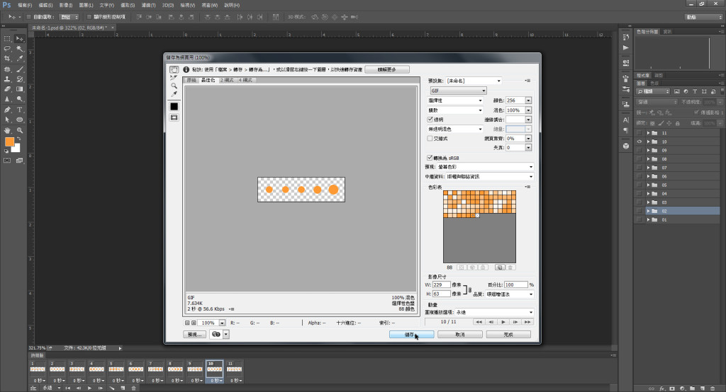This screenshot has width=726, height=392.
Task: Switch to the 原稿 (Original) tab
Action: [x=191, y=81]
